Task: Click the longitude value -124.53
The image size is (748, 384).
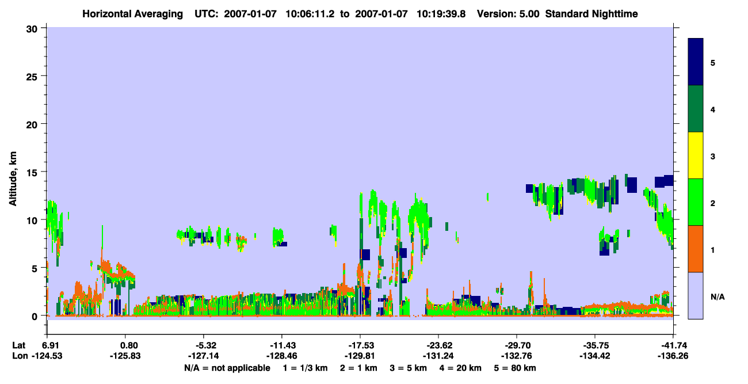Action: [47, 356]
